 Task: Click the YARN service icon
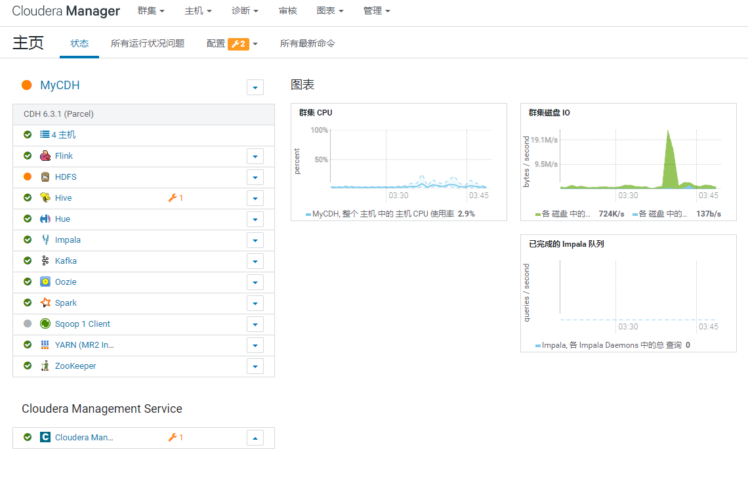click(x=45, y=345)
